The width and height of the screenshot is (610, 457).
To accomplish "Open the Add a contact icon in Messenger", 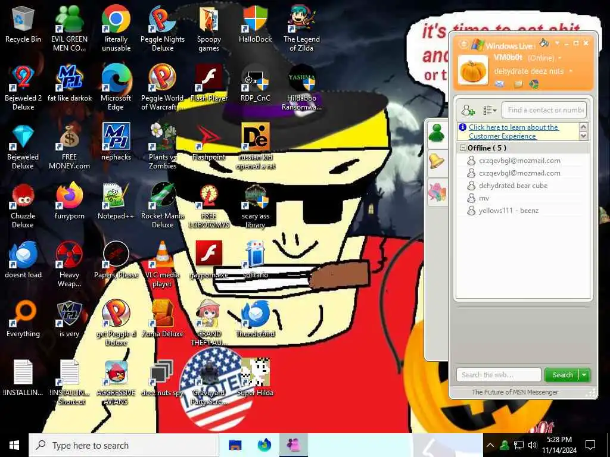I will pos(468,110).
